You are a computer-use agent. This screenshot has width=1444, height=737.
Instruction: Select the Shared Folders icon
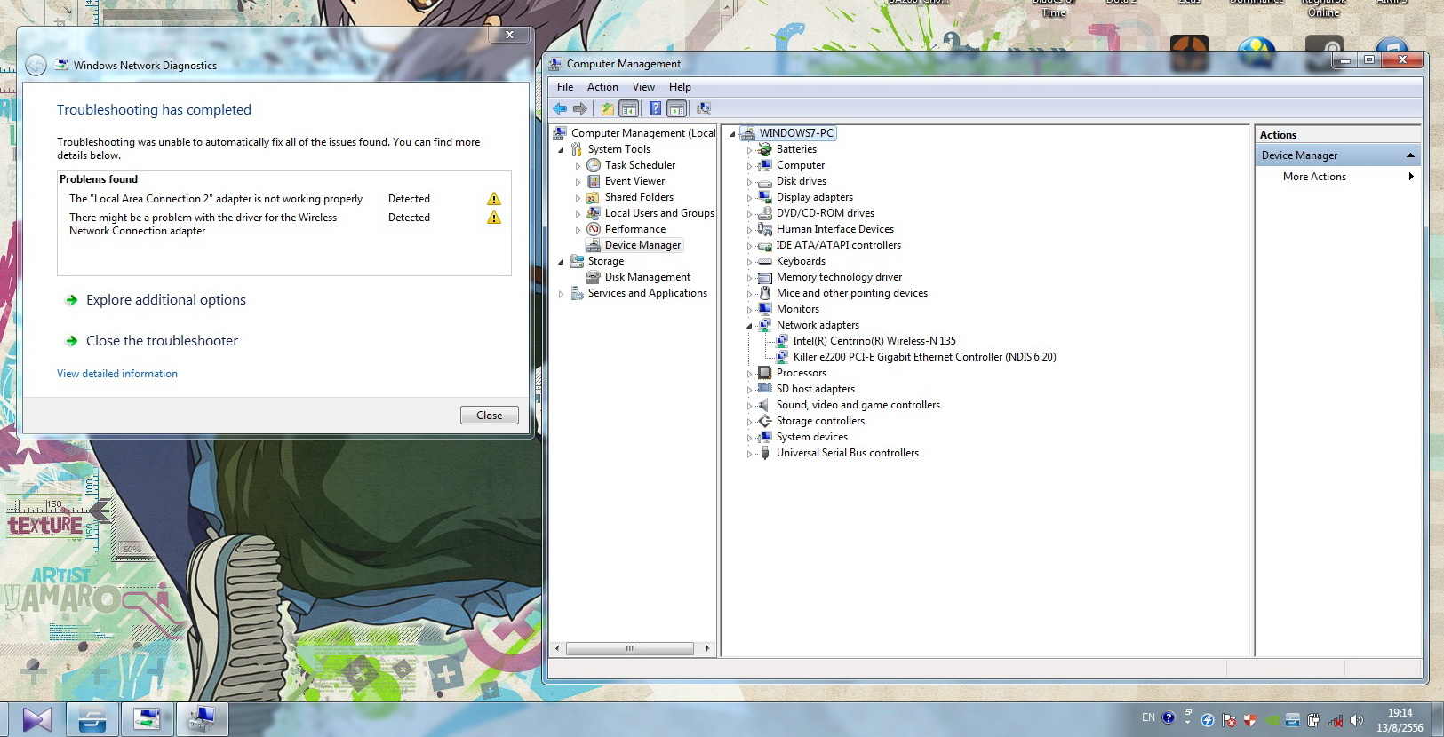tap(594, 197)
